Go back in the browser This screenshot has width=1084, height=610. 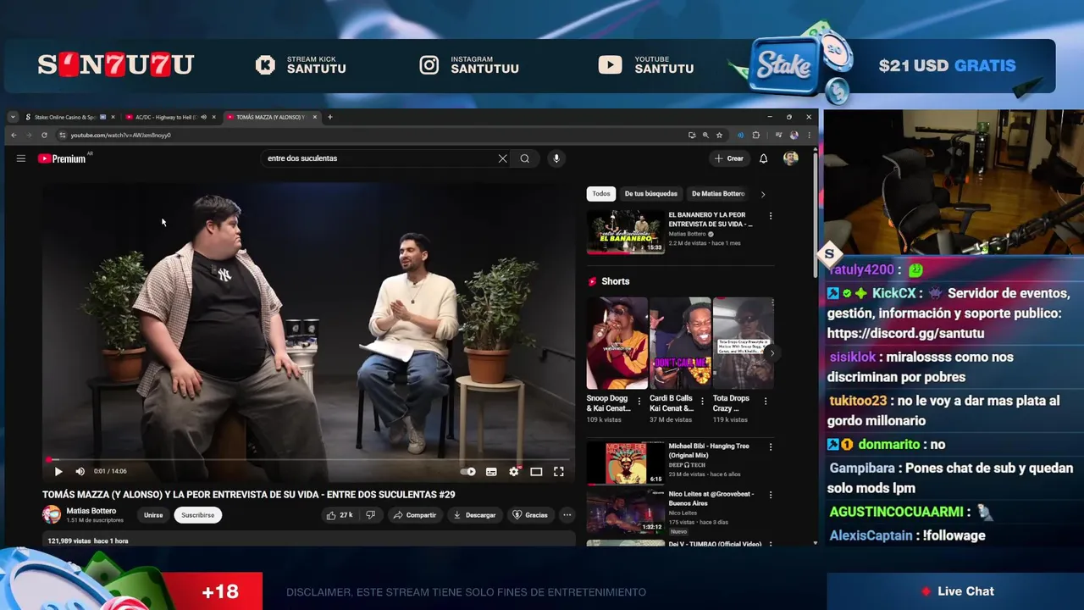point(14,135)
